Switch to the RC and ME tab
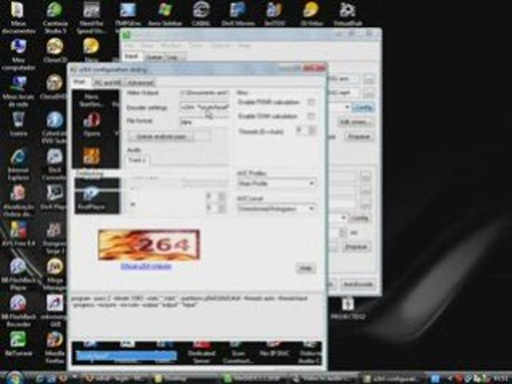 click(107, 83)
